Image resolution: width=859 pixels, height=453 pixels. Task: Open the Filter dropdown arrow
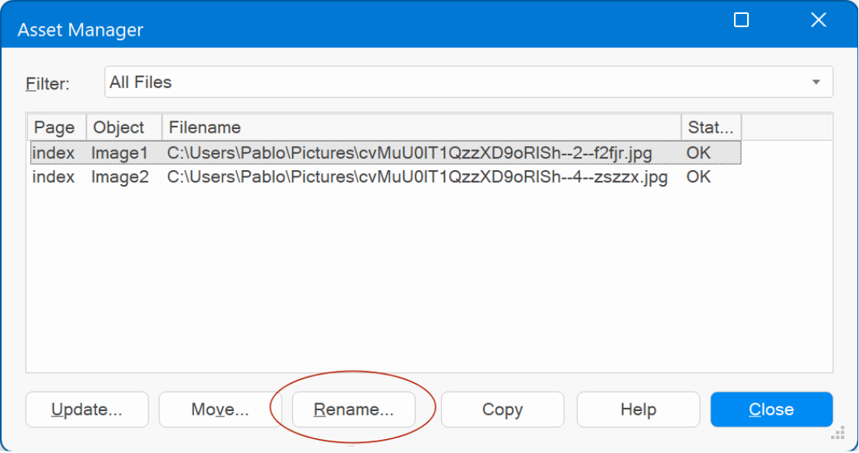point(816,82)
